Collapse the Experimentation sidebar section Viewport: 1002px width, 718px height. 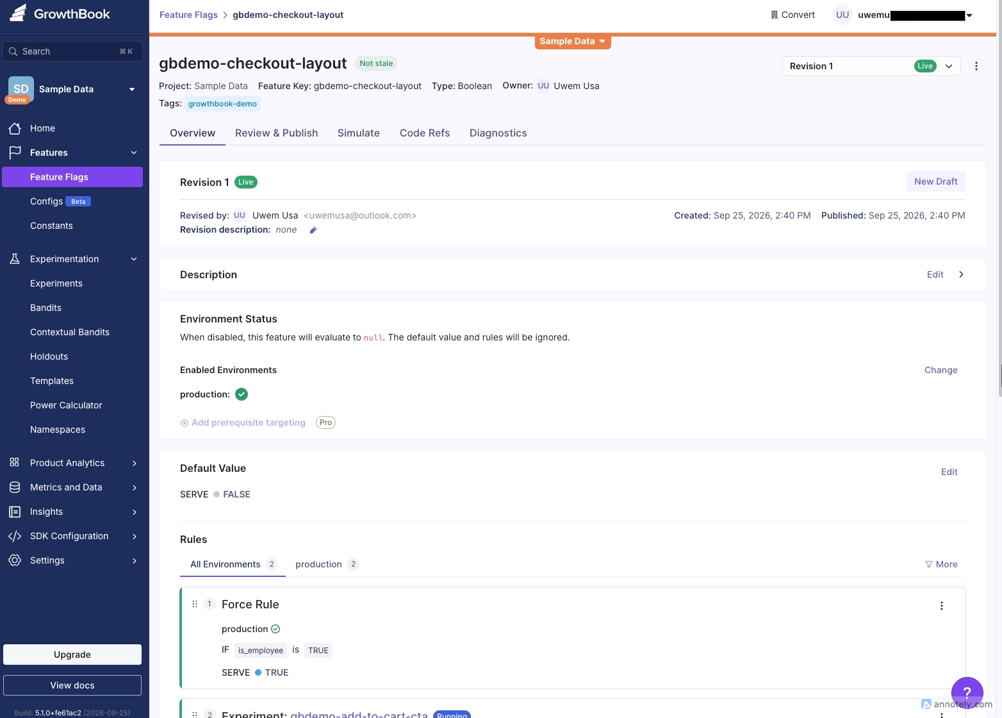134,259
